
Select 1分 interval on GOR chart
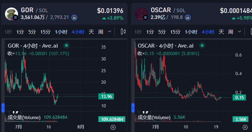(x=20, y=32)
